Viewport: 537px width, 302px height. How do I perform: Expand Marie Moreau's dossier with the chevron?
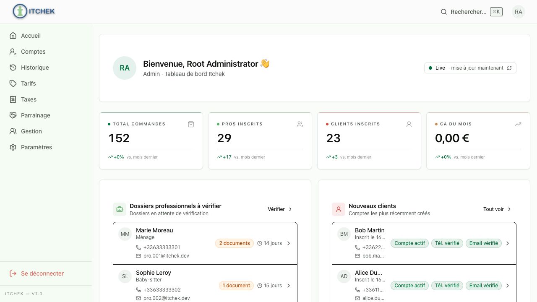[289, 243]
